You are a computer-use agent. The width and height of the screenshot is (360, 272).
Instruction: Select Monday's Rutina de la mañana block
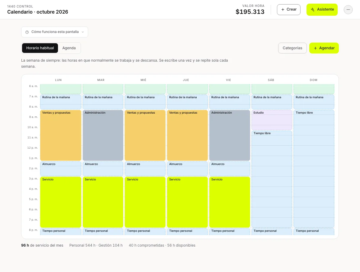61,102
